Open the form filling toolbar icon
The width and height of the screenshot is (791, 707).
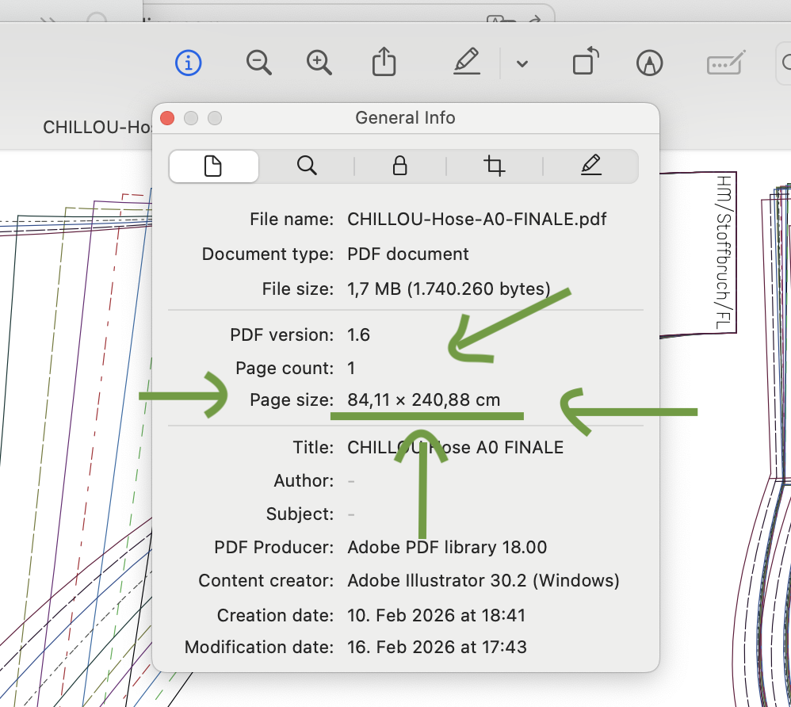[x=726, y=63]
